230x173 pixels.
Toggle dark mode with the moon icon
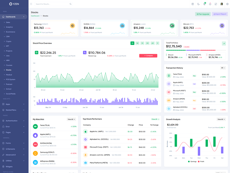tap(198, 4)
